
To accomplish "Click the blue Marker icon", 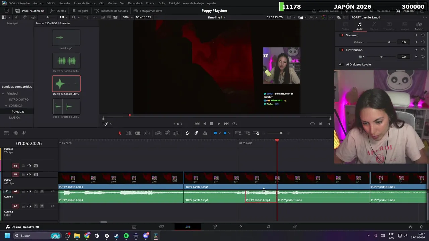I will tap(225, 133).
